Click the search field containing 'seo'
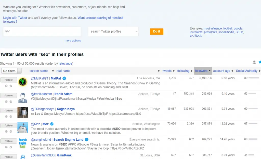Screen dimensions: 261x159 42,32
